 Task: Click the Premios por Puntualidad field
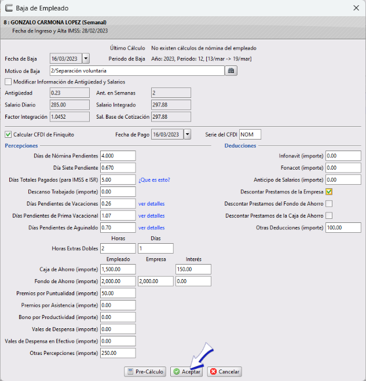click(118, 294)
